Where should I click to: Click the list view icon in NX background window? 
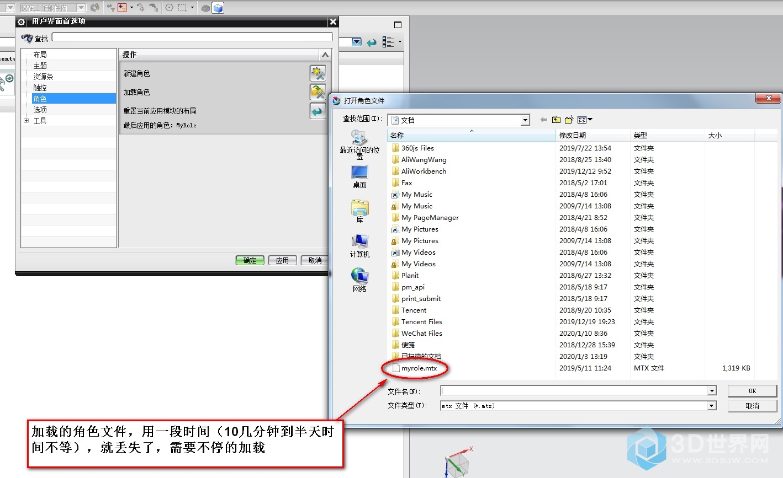tap(388, 42)
